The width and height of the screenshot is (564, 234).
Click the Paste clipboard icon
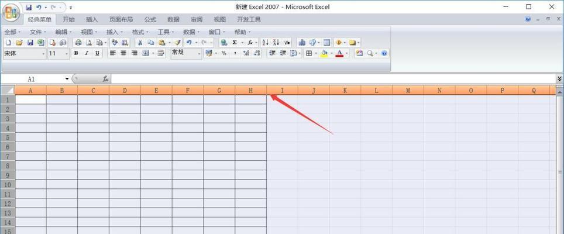(x=162, y=43)
